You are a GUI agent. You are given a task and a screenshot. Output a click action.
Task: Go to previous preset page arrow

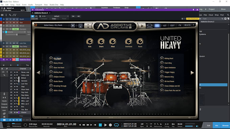(x=38, y=73)
